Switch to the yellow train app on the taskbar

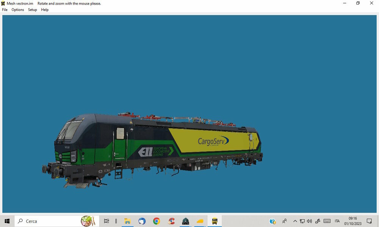tap(215, 221)
